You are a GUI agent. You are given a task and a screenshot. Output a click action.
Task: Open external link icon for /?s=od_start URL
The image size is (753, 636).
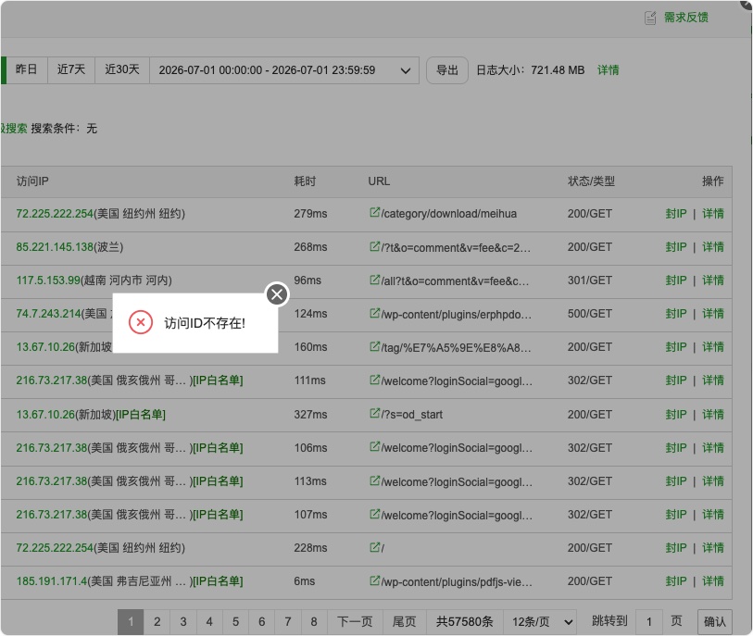[374, 413]
